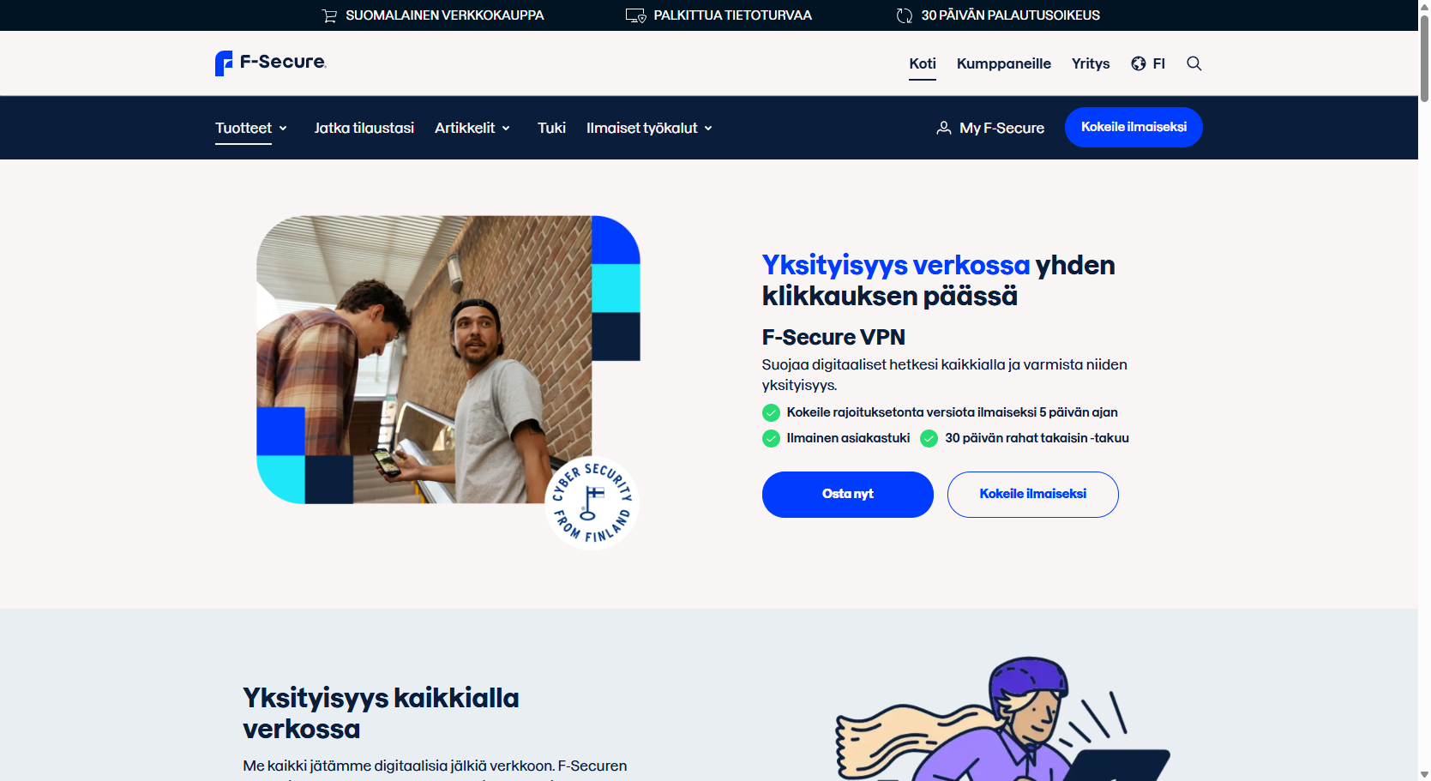Select the Kumppaneille tab

(1003, 63)
